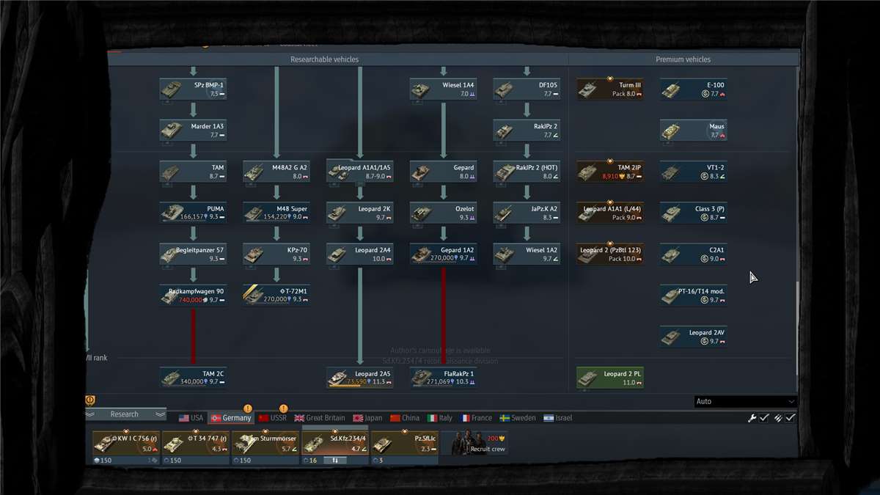This screenshot has height=495, width=880.
Task: Click the warning badge above USSR tab
Action: pyautogui.click(x=283, y=408)
